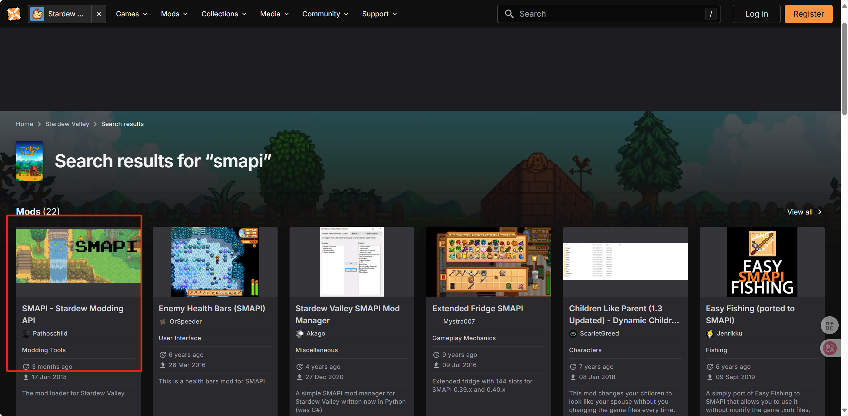The height and width of the screenshot is (416, 848).
Task: Open Extended Fridge SMAPI thumbnail
Action: (x=489, y=262)
